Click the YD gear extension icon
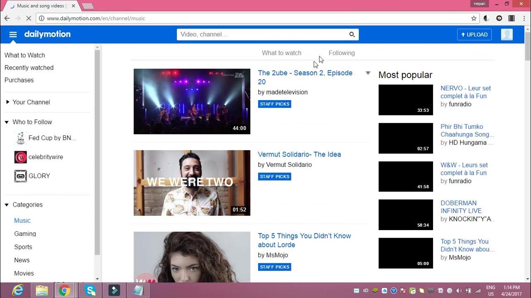Viewport: 531px width, 298px height. (499, 18)
